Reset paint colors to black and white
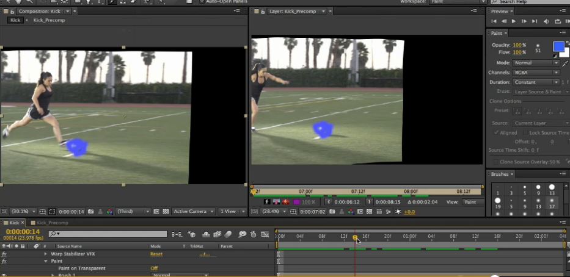 tap(555, 56)
